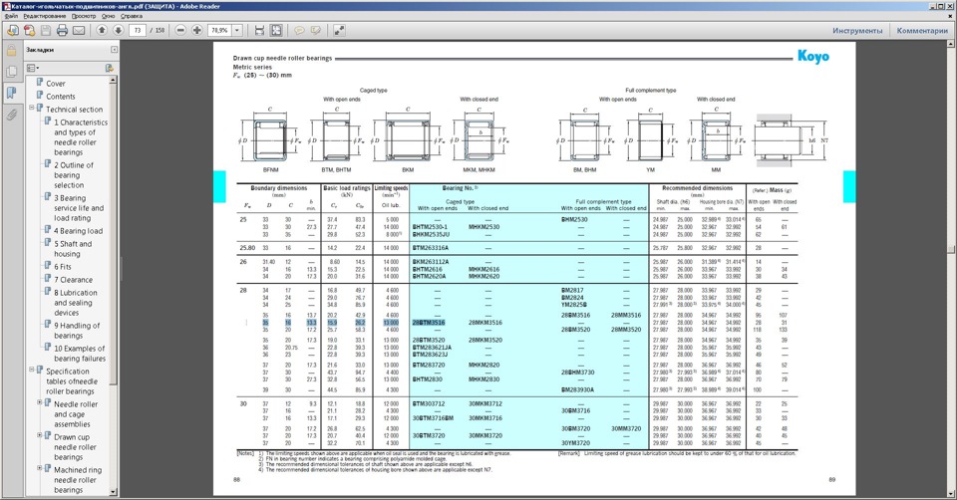Open bookmark 7 Clearance
Viewport: 957px width, 500px height.
pyautogui.click(x=73, y=279)
